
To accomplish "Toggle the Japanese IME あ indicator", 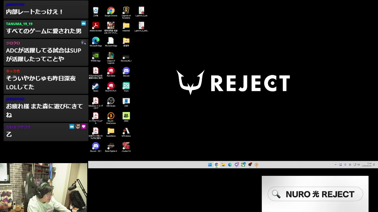I will (x=350, y=165).
